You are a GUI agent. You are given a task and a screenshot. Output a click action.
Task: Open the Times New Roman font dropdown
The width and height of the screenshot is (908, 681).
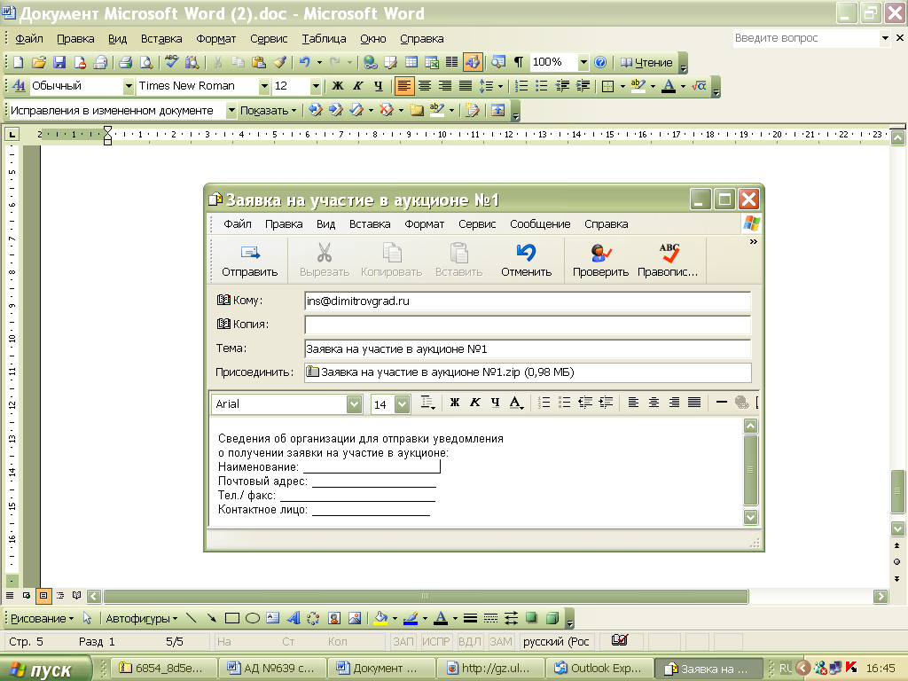[x=264, y=86]
